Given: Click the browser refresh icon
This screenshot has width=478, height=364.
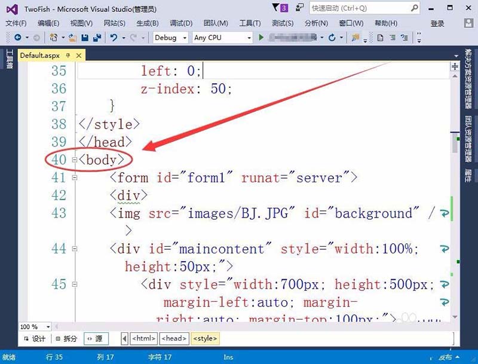Looking at the screenshot, I should coord(332,38).
